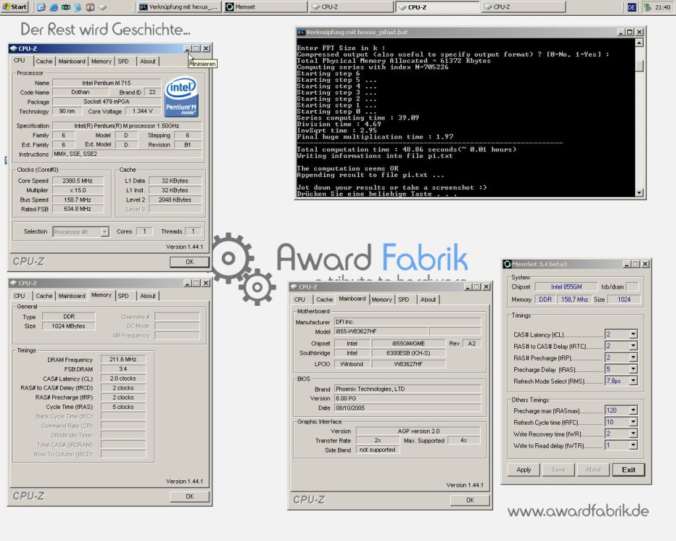The height and width of the screenshot is (541, 676).
Task: Open the Write Recovery time (tWR) dropdown
Action: (x=633, y=433)
